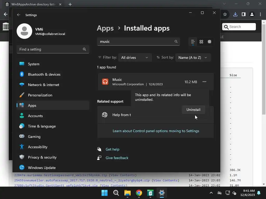266x199 pixels.
Task: Open Chrome from the taskbar
Action: 139,193
